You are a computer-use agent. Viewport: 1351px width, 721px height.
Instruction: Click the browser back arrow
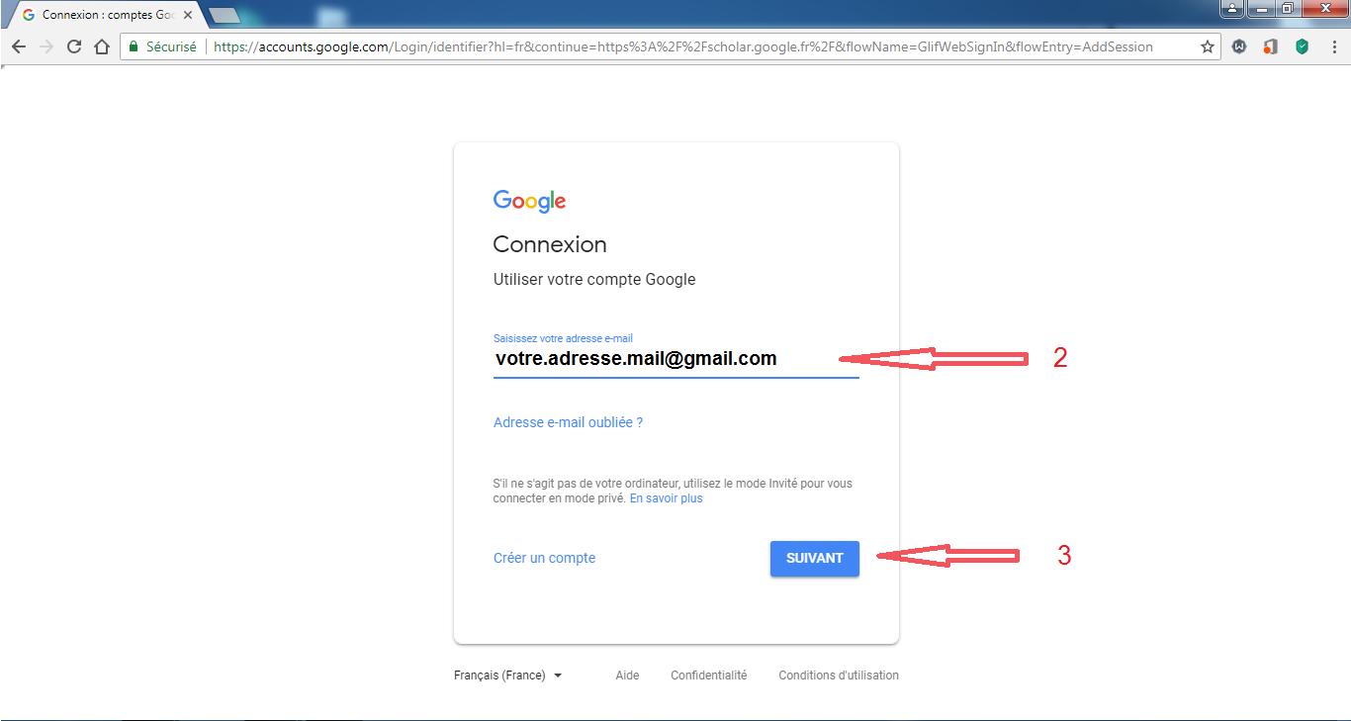tap(19, 46)
